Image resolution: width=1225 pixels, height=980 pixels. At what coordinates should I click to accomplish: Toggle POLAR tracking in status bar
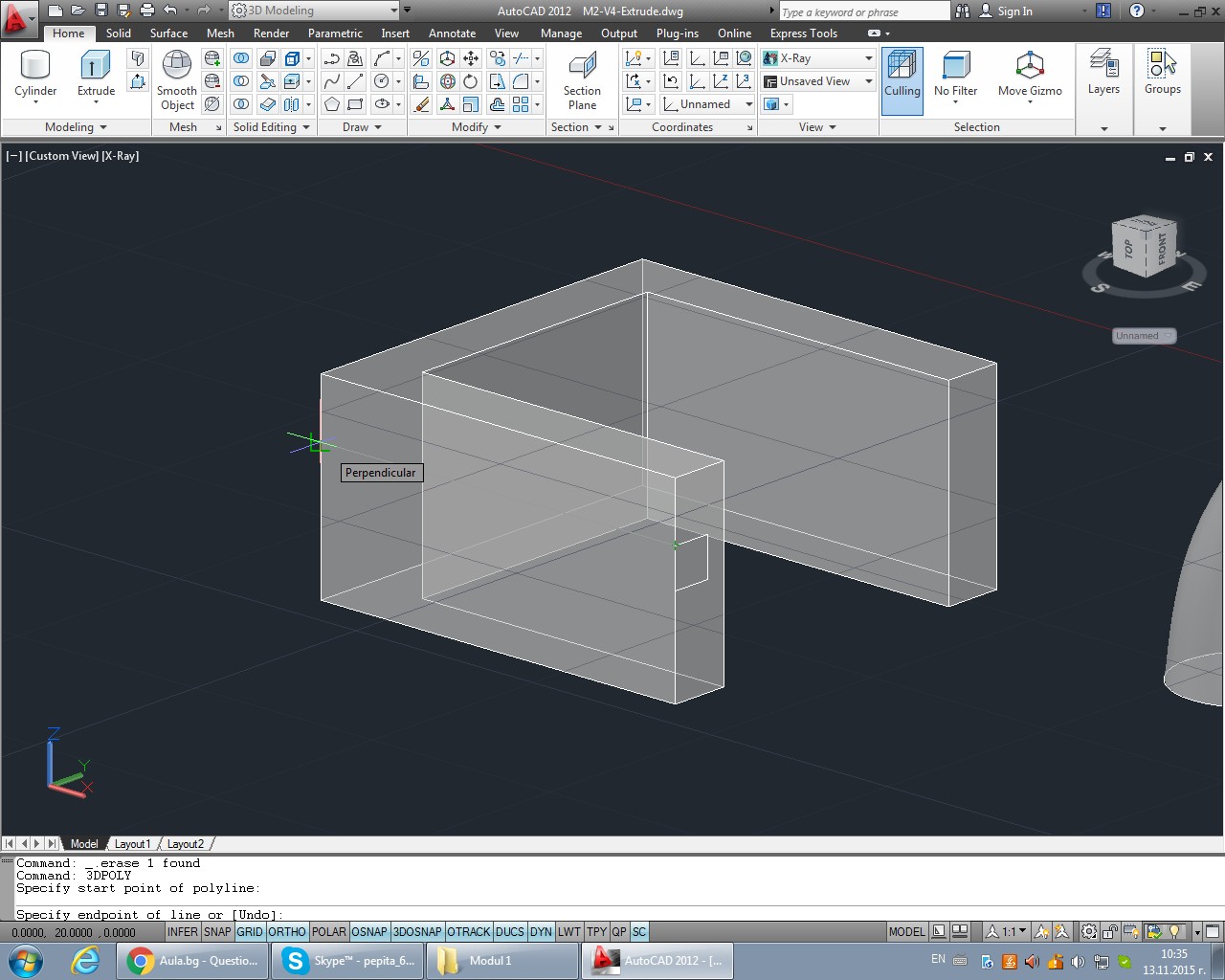click(328, 931)
